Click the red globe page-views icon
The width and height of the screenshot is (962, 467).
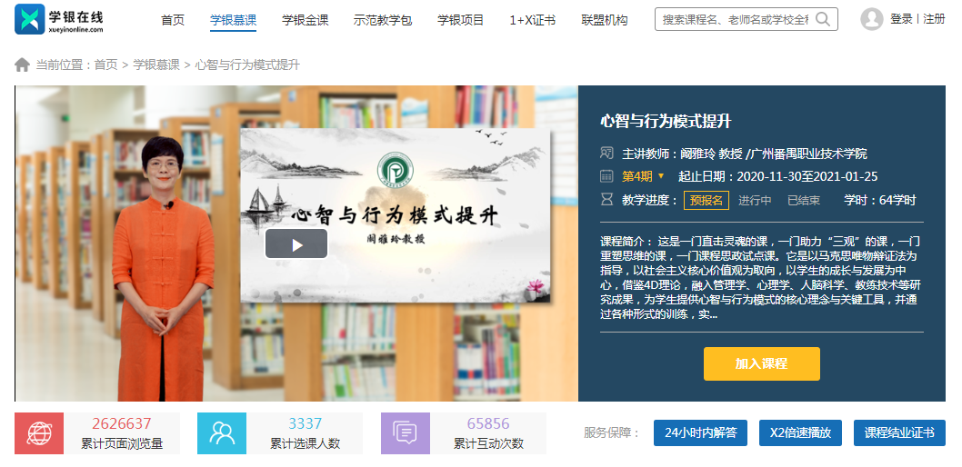[39, 433]
